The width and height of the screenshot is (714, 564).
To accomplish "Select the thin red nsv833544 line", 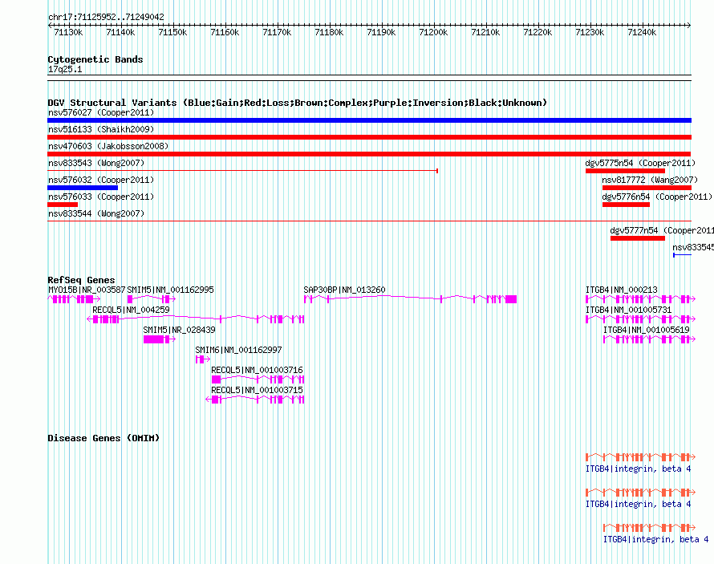I will (369, 221).
